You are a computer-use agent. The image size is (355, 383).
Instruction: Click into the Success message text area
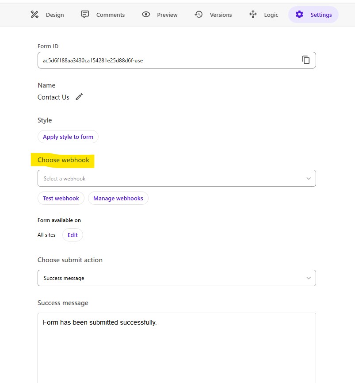tap(177, 348)
